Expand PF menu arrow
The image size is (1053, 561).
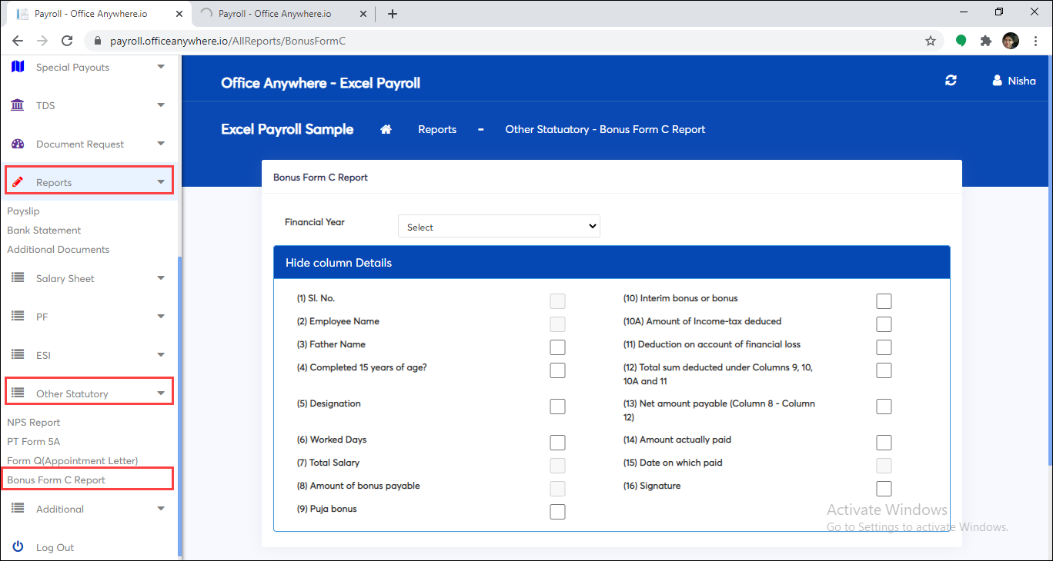[161, 317]
